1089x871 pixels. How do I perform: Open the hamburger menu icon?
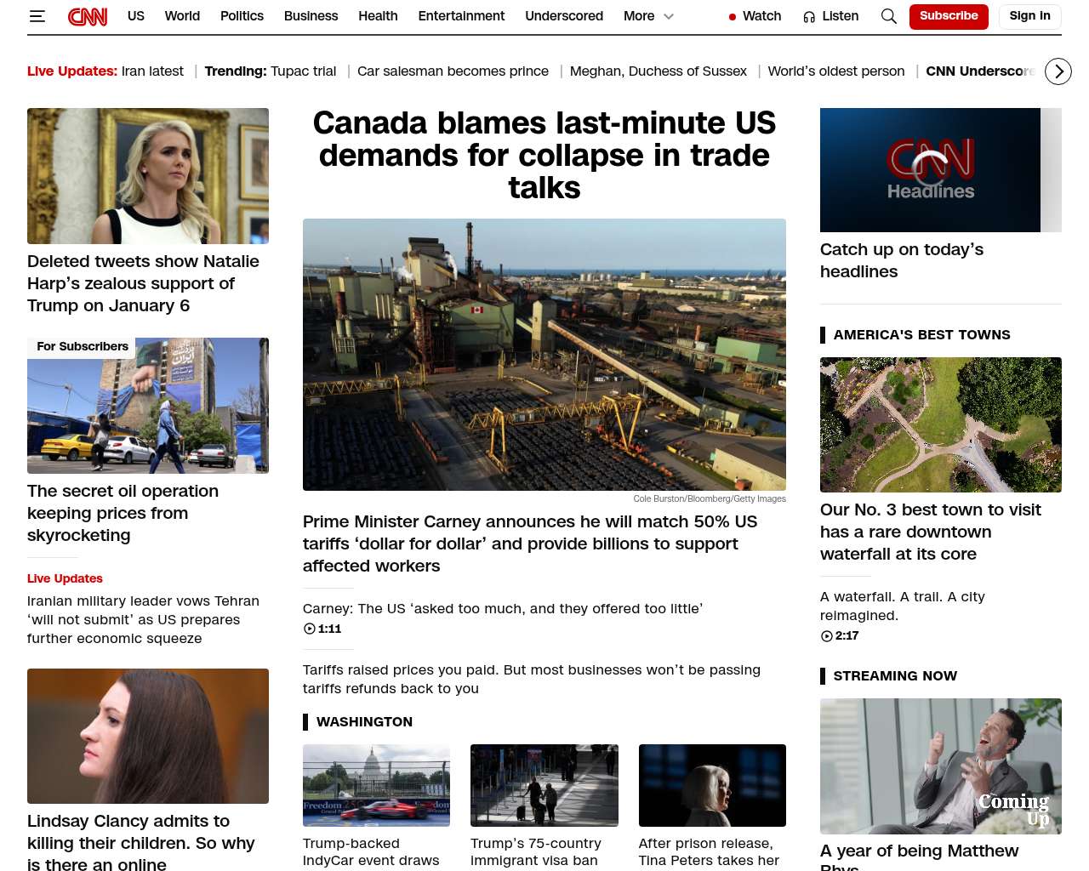coord(37,16)
